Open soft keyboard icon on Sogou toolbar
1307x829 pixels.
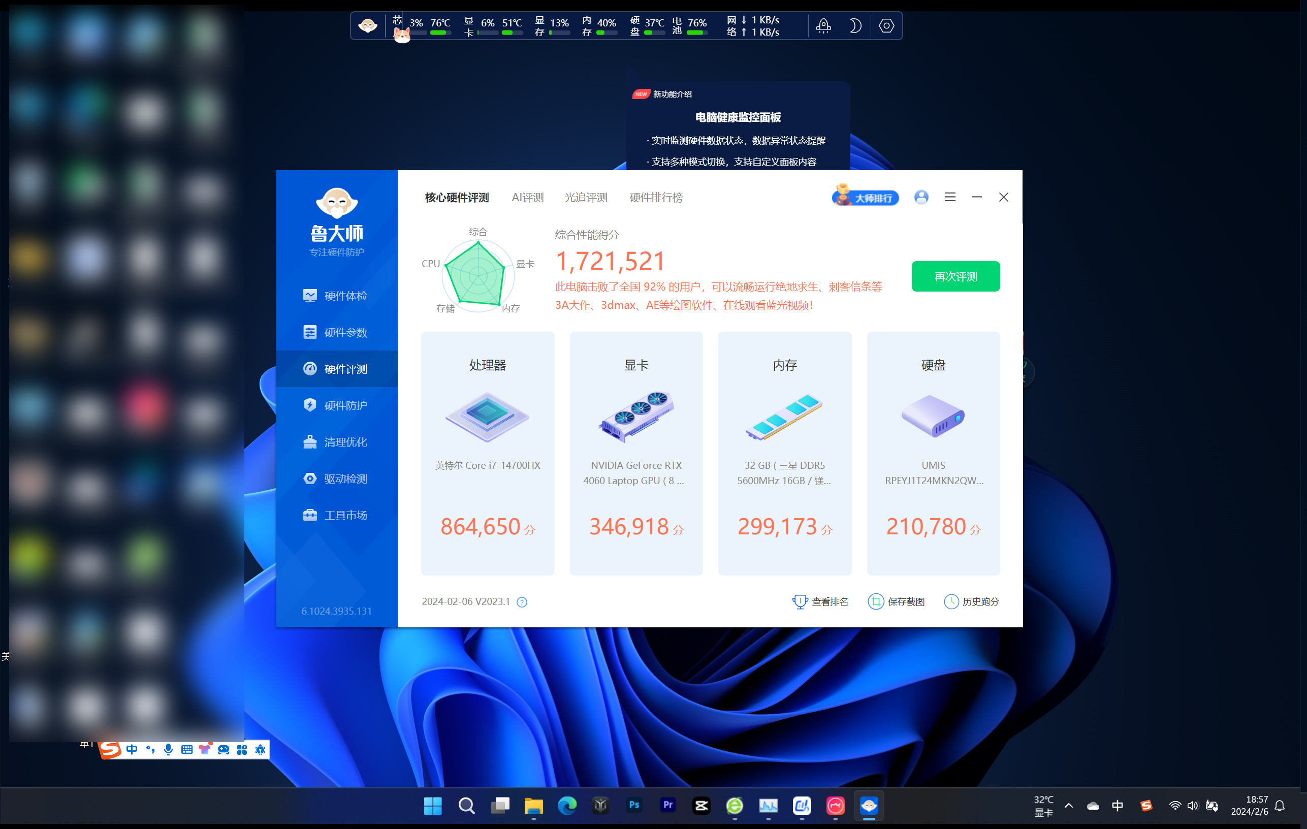[187, 749]
